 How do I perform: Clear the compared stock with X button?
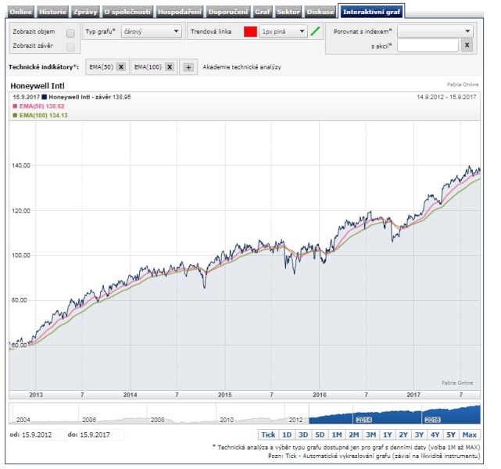click(467, 46)
